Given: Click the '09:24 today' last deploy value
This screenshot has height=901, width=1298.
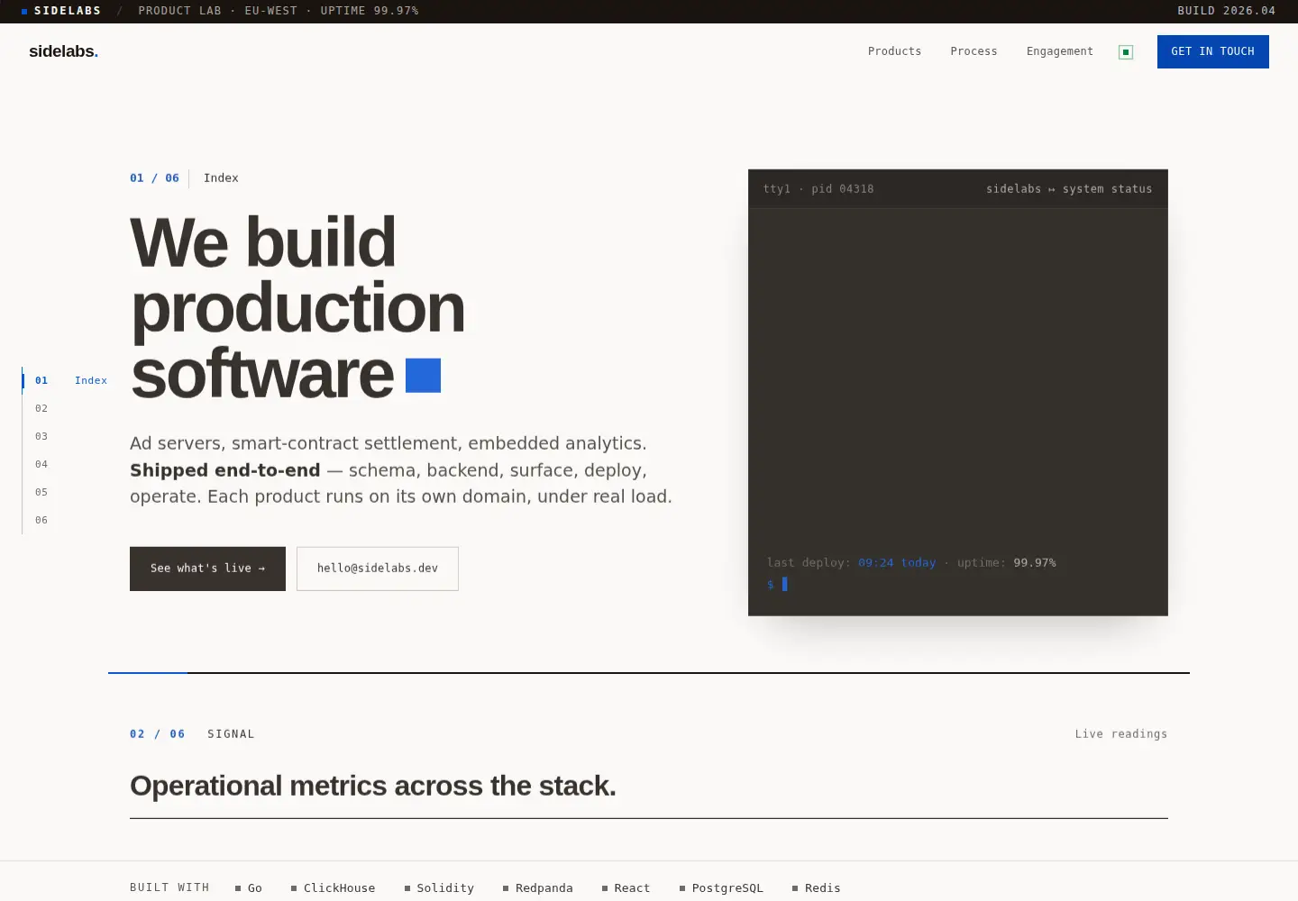Looking at the screenshot, I should coord(897,562).
